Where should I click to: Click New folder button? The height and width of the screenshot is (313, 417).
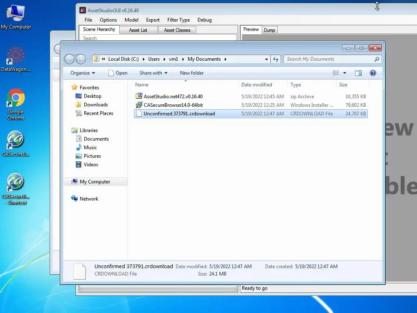point(192,73)
